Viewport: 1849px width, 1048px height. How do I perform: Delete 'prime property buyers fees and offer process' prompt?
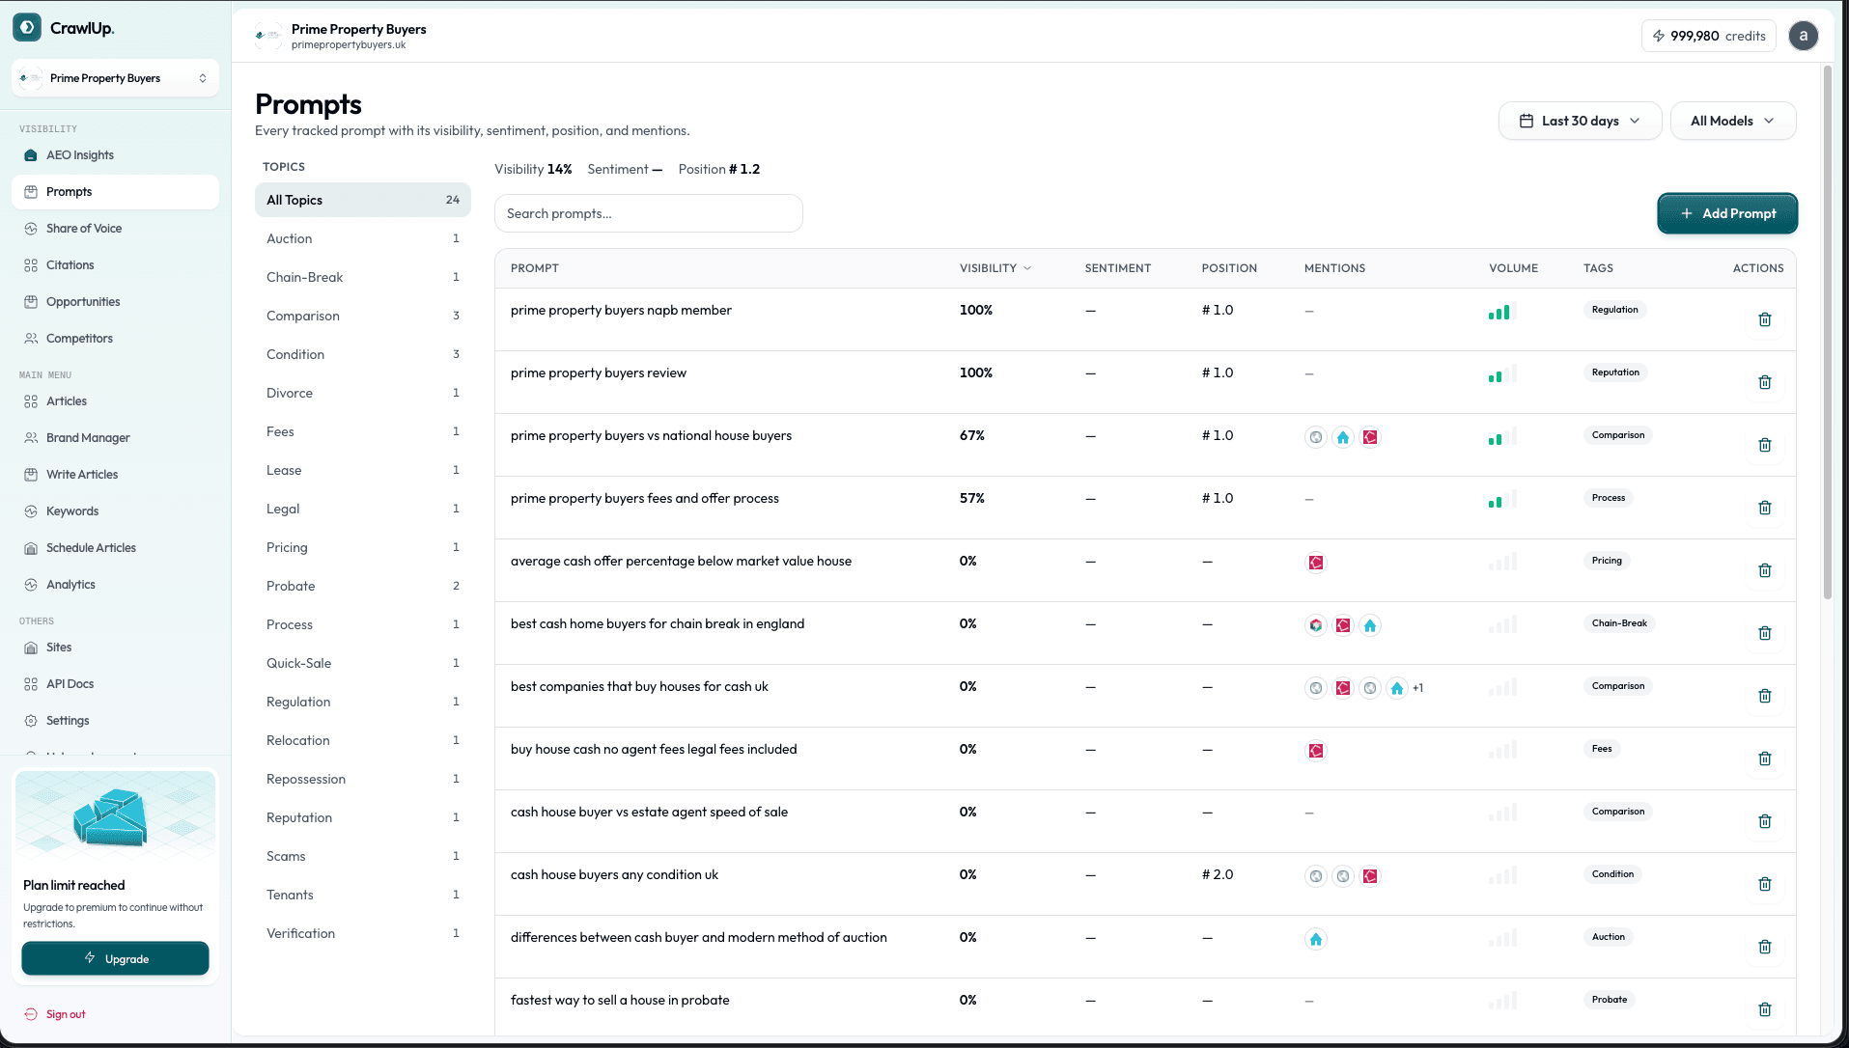(1765, 508)
